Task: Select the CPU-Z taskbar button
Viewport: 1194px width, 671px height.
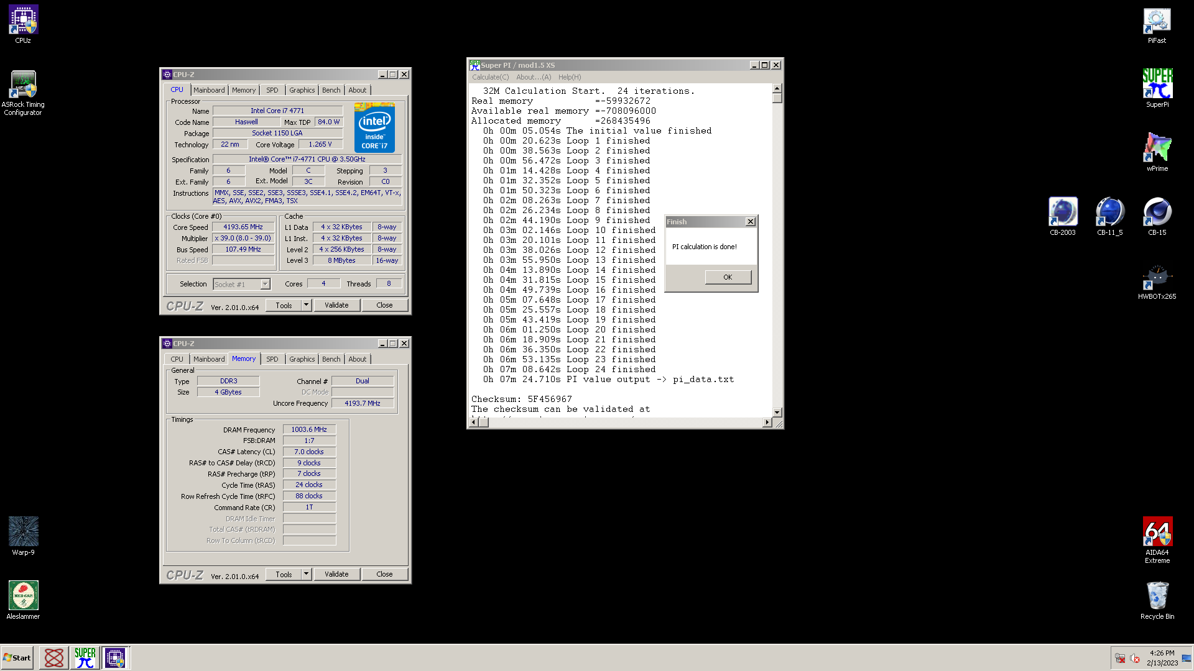Action: (x=115, y=658)
